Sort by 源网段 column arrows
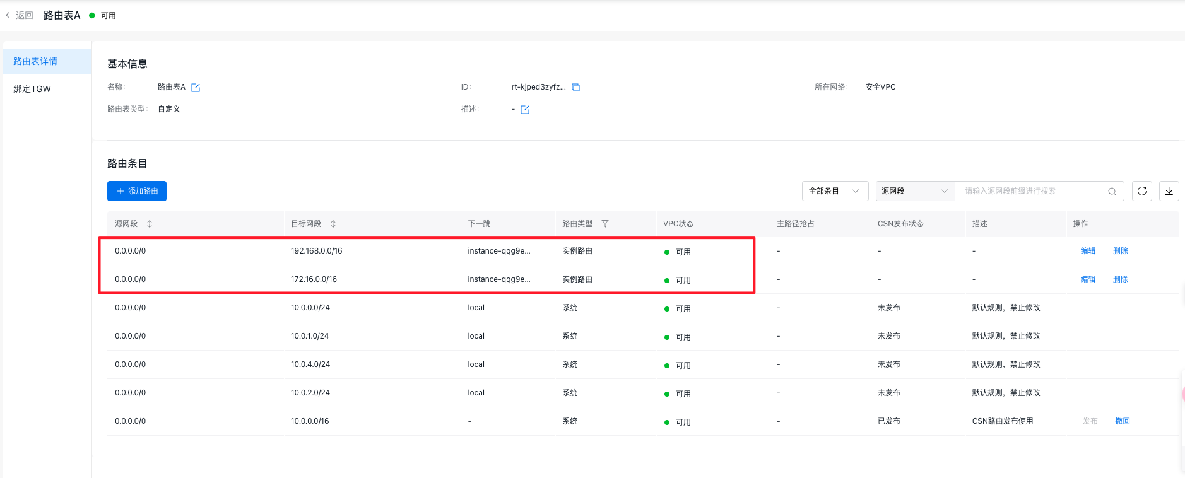The height and width of the screenshot is (478, 1185). (150, 224)
